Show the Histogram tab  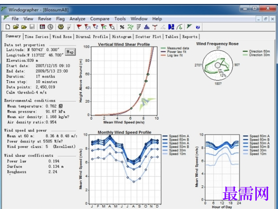tap(121, 36)
